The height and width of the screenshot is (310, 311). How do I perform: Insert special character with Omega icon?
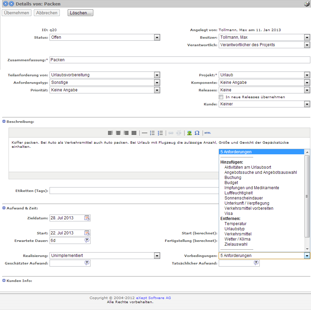197,133
